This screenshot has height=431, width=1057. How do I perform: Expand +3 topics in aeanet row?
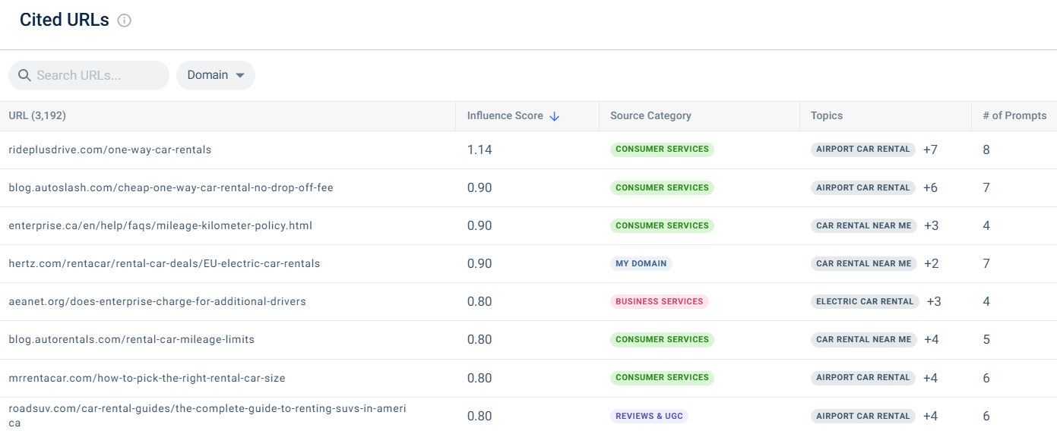click(x=934, y=301)
